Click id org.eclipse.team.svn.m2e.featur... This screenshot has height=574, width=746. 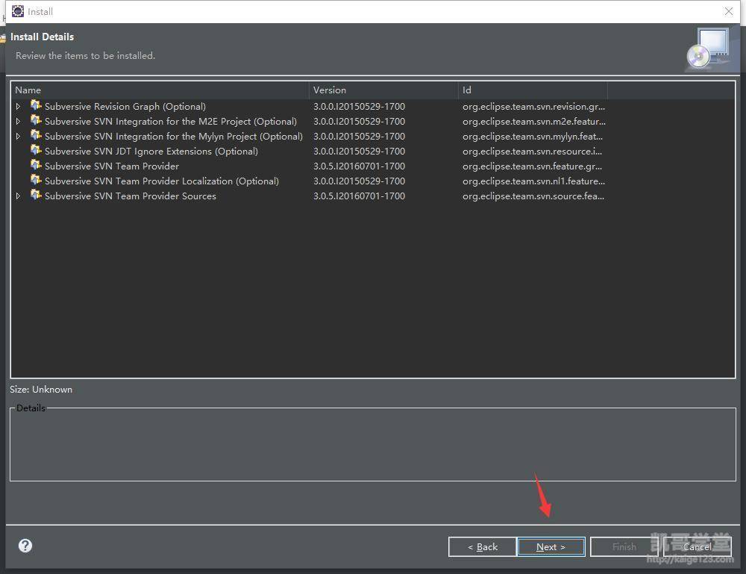(534, 122)
